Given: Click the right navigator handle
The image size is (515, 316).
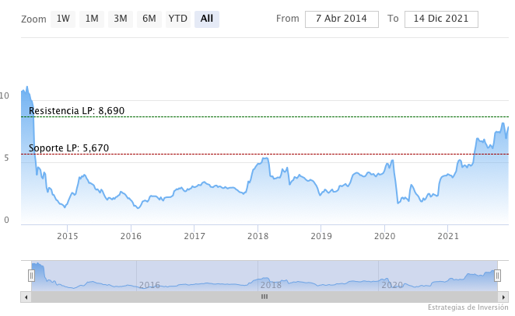Looking at the screenshot, I should [497, 275].
